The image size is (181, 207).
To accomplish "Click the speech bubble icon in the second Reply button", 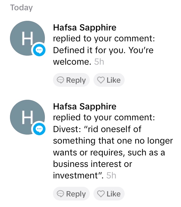I will [x=60, y=194].
